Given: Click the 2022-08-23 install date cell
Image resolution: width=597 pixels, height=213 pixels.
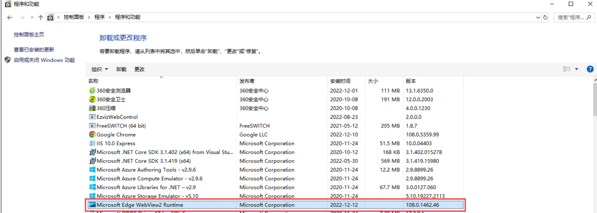Looking at the screenshot, I should [344, 117].
